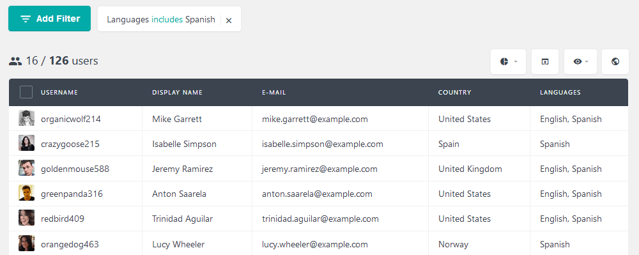Image resolution: width=639 pixels, height=255 pixels.
Task: Open the redbird409 user row
Action: [318, 219]
